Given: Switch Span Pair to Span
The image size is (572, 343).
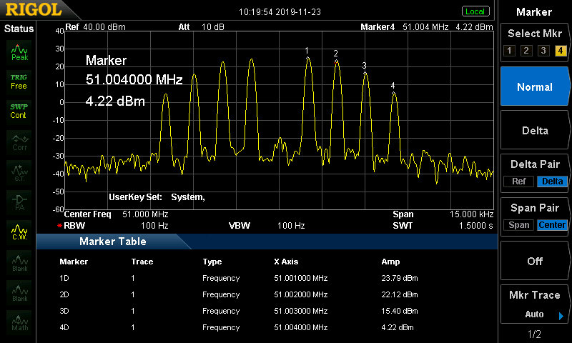Looking at the screenshot, I should (x=519, y=225).
